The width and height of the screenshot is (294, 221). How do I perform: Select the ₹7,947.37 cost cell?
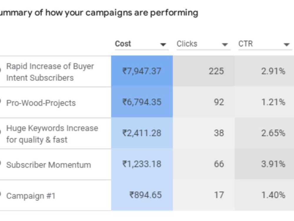(142, 71)
